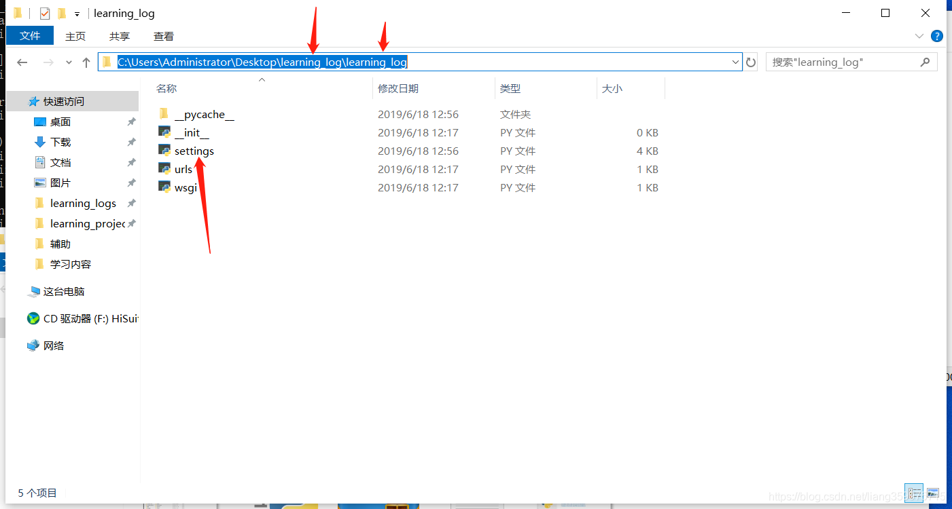The image size is (952, 509).
Task: Refresh the folder view
Action: coord(751,62)
